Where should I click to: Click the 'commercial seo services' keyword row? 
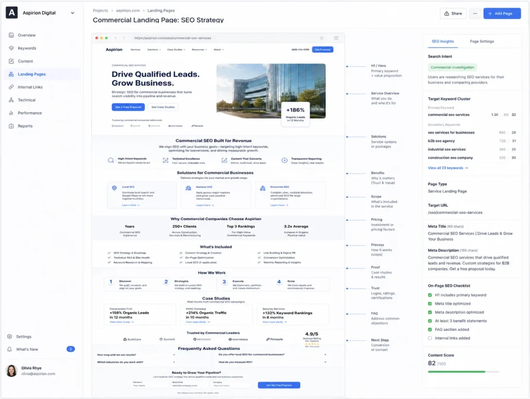[472, 115]
